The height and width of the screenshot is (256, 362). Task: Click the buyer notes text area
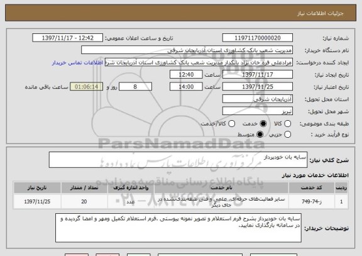(x=178, y=228)
